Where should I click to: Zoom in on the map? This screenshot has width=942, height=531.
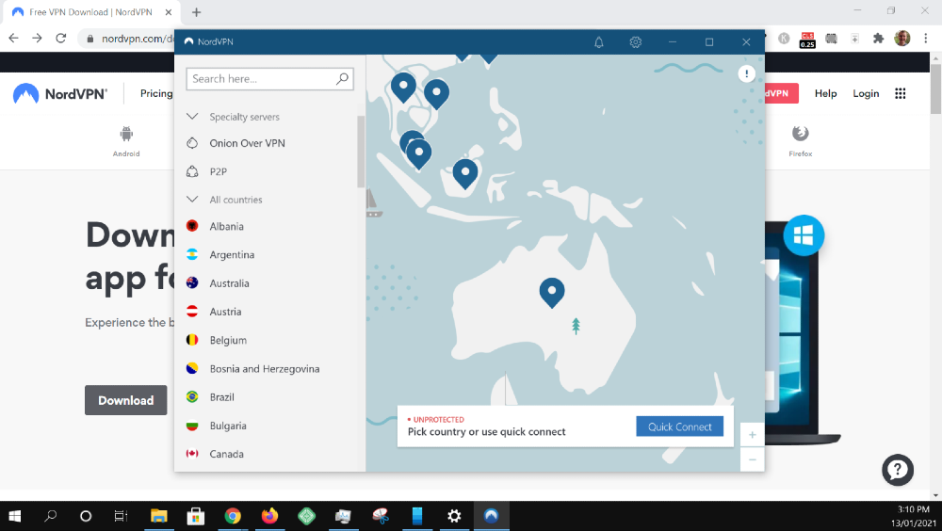(752, 435)
